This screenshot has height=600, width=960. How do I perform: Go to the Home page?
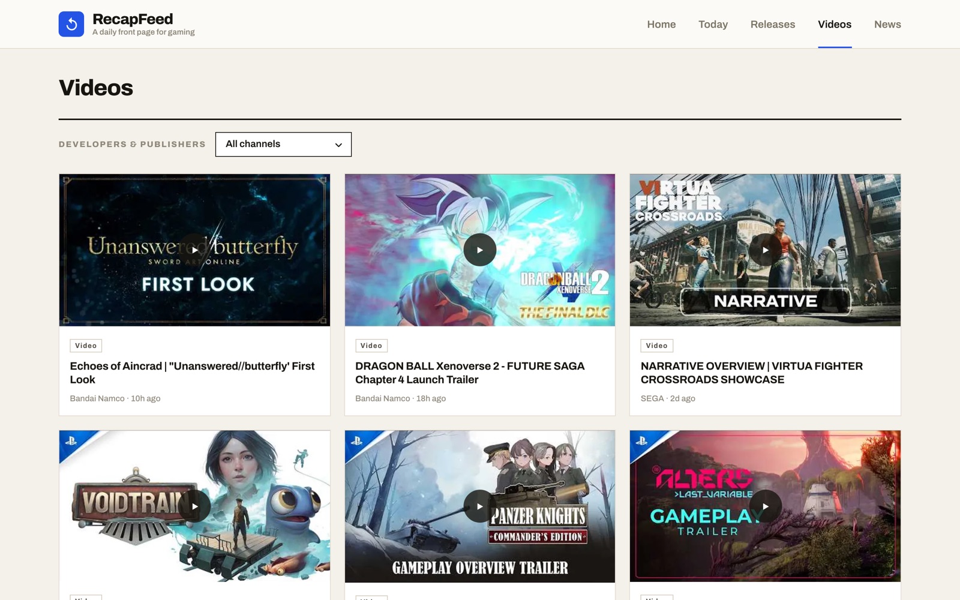(x=661, y=24)
